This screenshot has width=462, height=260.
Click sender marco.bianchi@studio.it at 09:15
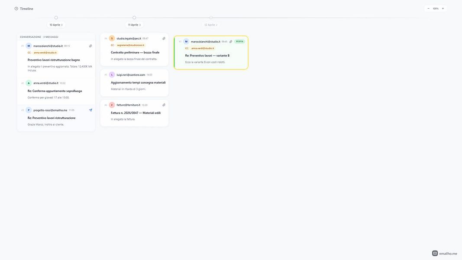[48, 46]
